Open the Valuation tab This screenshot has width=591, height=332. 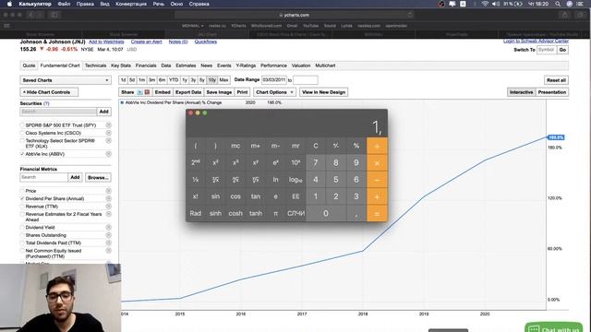pyautogui.click(x=301, y=65)
